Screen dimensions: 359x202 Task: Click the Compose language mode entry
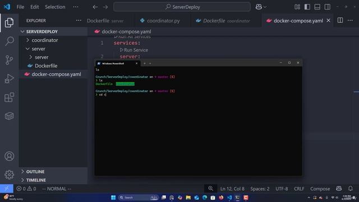point(320,189)
